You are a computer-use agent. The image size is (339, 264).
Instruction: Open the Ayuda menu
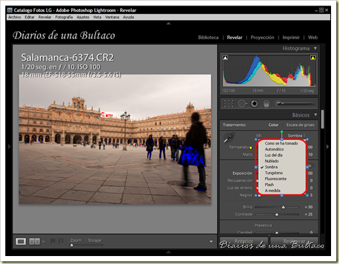(x=129, y=17)
